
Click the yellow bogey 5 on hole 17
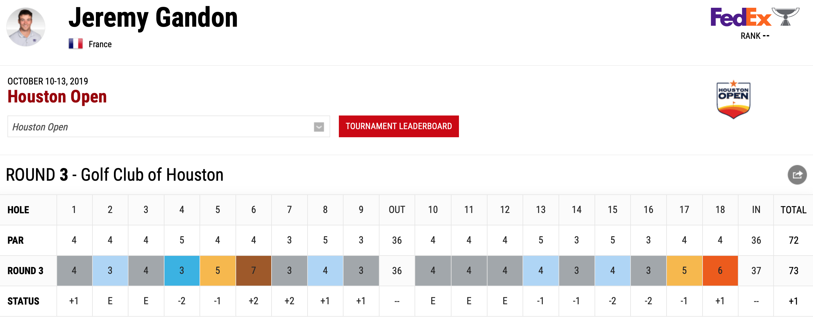tap(684, 271)
